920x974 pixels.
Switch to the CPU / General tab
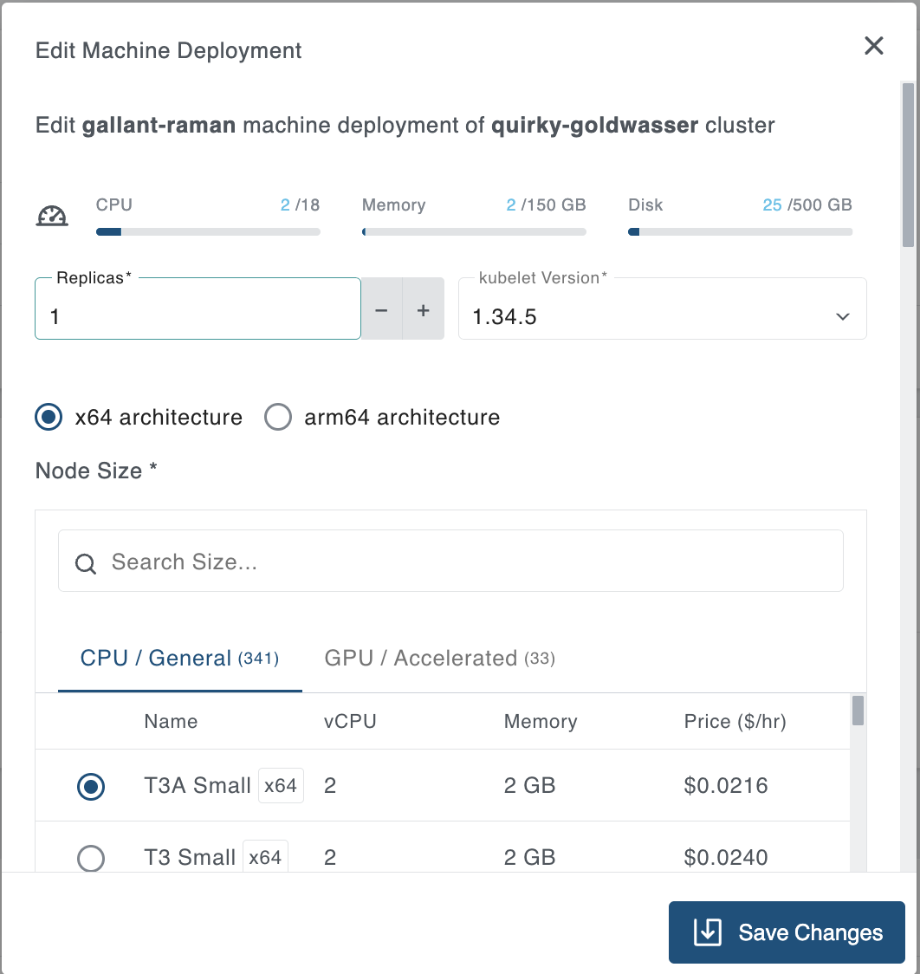point(179,658)
